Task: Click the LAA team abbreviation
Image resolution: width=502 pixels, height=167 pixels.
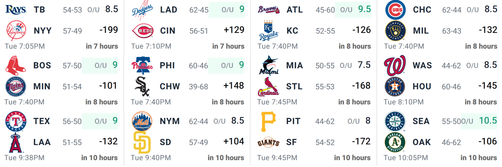Action: click(42, 142)
